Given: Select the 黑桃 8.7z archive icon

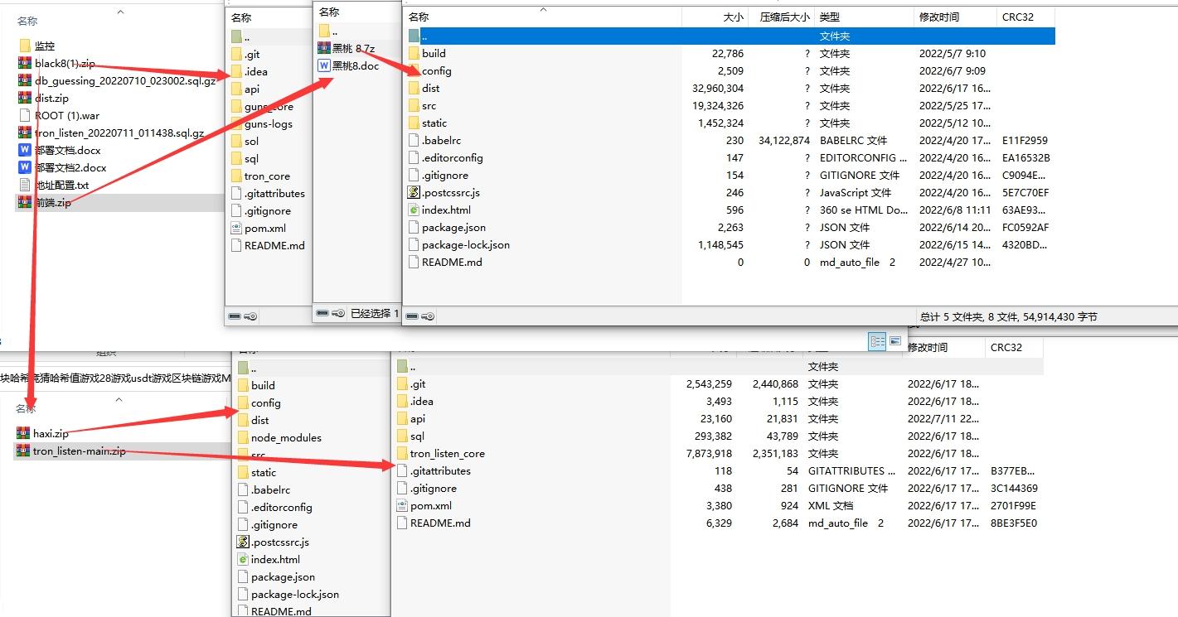Looking at the screenshot, I should 324,49.
